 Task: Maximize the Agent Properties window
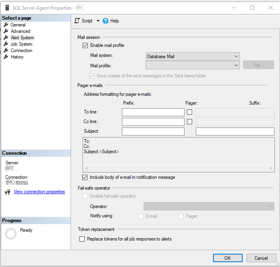coord(252,8)
